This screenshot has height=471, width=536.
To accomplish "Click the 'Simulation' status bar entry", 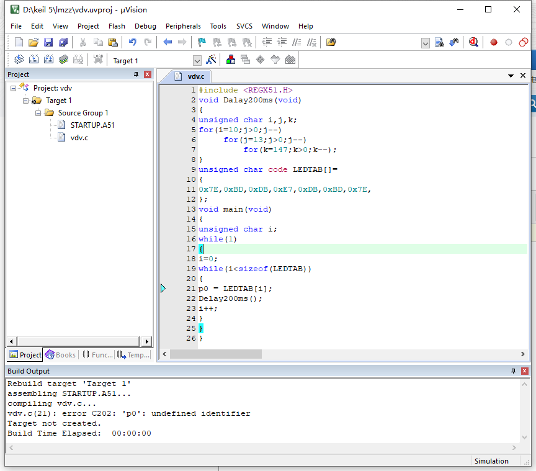I will coord(491,461).
